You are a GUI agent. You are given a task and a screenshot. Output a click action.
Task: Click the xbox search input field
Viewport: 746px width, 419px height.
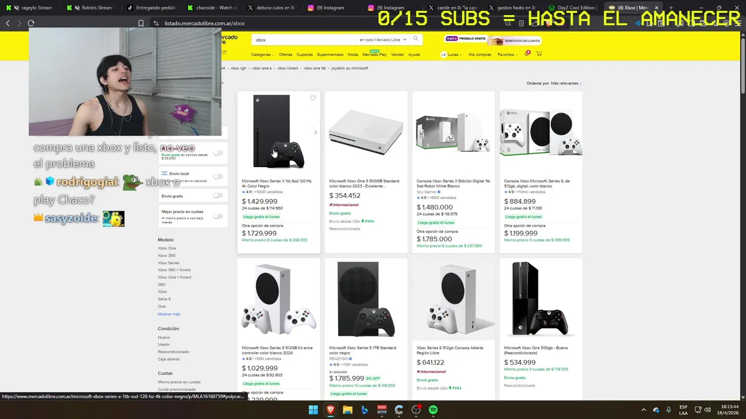coord(303,40)
